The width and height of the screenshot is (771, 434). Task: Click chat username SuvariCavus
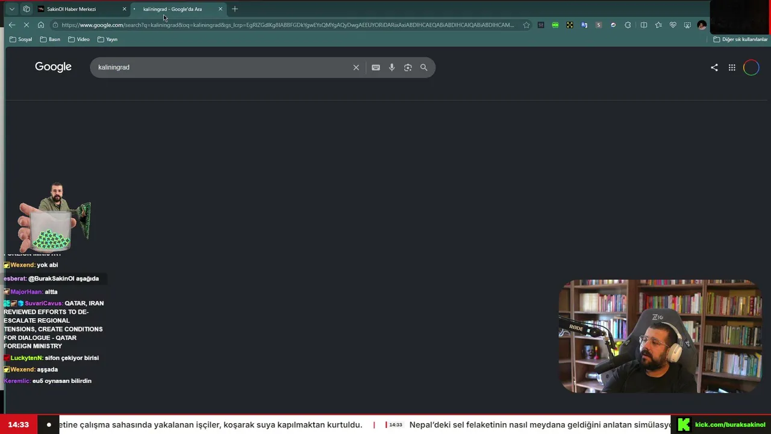coord(43,303)
